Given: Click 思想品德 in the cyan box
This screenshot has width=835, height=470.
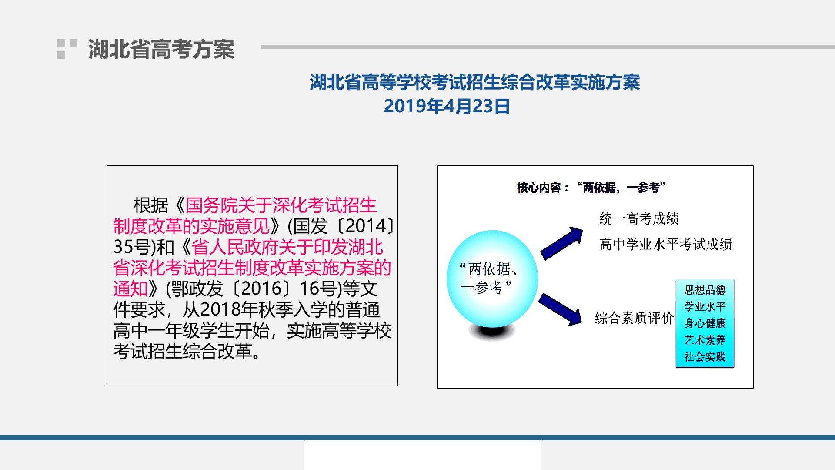Looking at the screenshot, I should 705,290.
